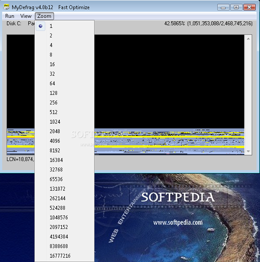Click the Disk C: label
This screenshot has width=260, height=262.
coord(14,24)
